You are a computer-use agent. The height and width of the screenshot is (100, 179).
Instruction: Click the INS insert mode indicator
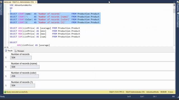(173, 96)
